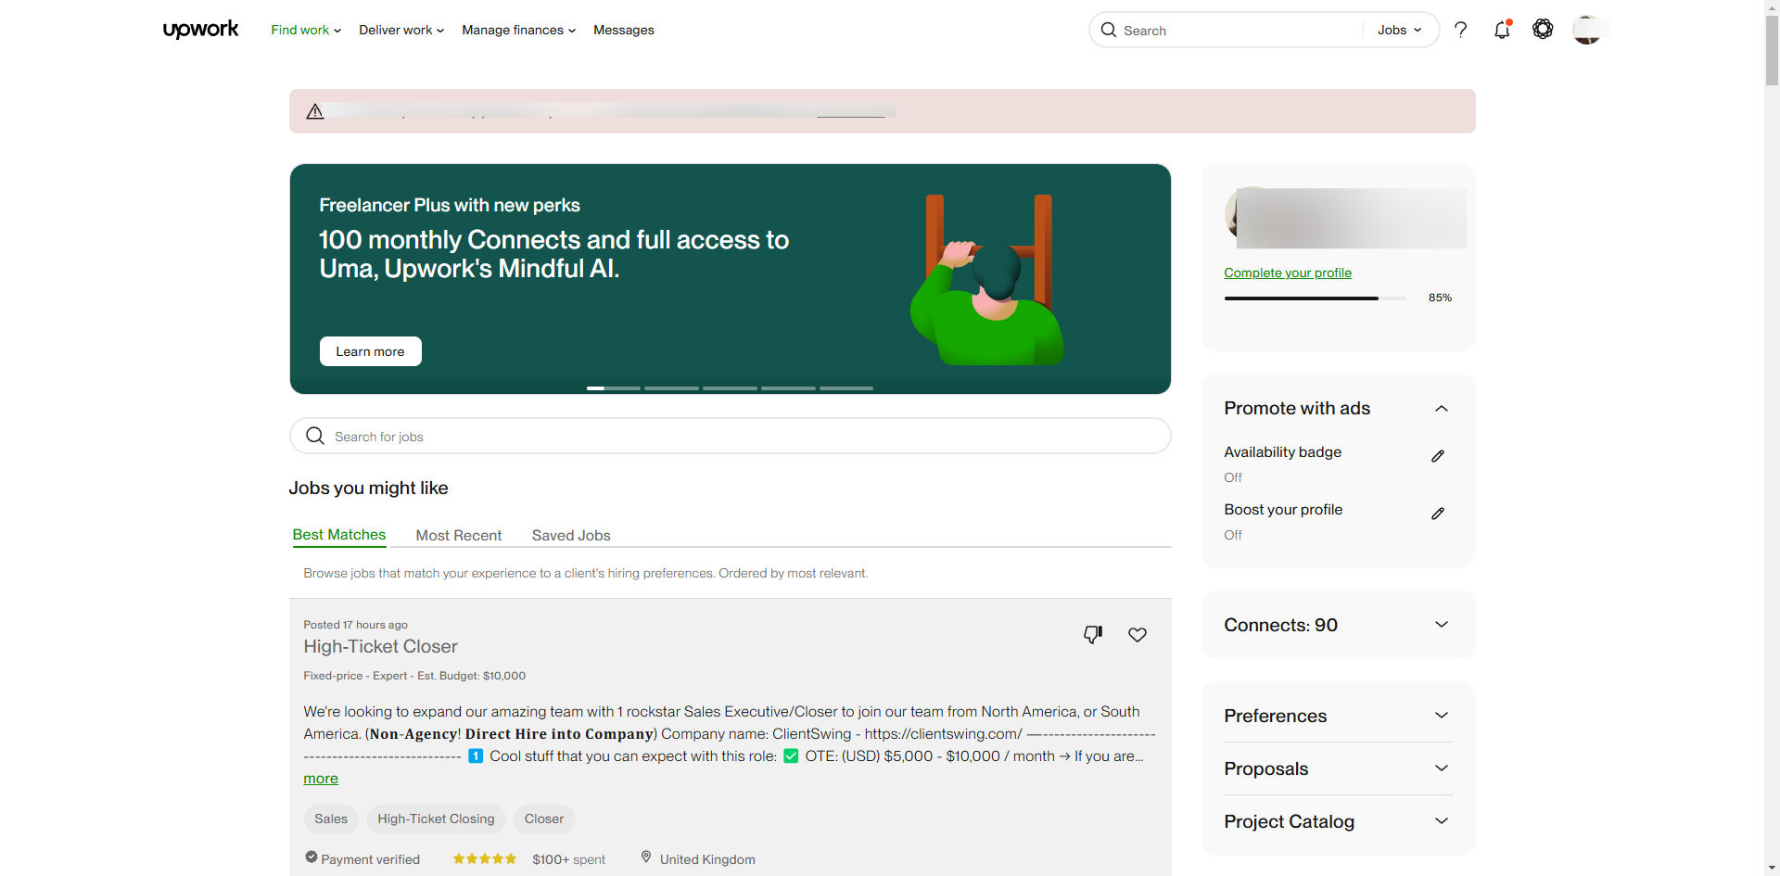
Task: Jump to the fourth banner carousel indicator
Action: [788, 388]
